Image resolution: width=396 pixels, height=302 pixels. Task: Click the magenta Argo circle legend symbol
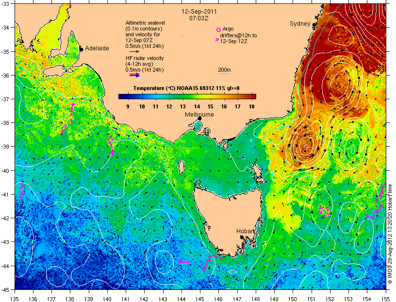[218, 30]
